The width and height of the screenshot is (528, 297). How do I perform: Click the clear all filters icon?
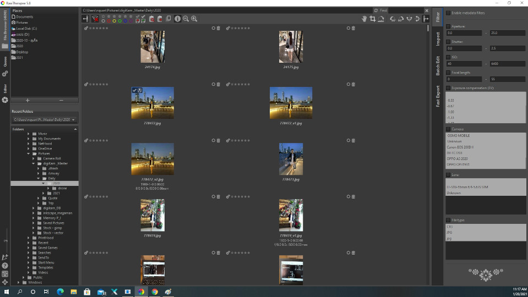tap(95, 19)
